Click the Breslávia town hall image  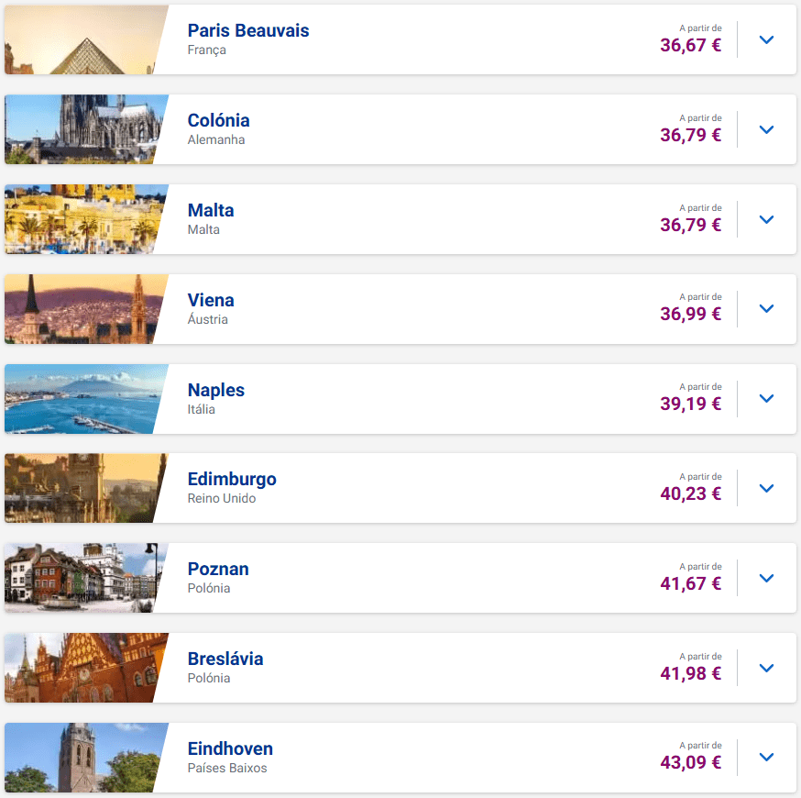(x=82, y=668)
